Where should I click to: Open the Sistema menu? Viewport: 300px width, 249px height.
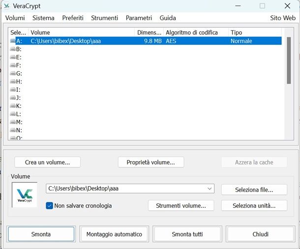pyautogui.click(x=43, y=18)
